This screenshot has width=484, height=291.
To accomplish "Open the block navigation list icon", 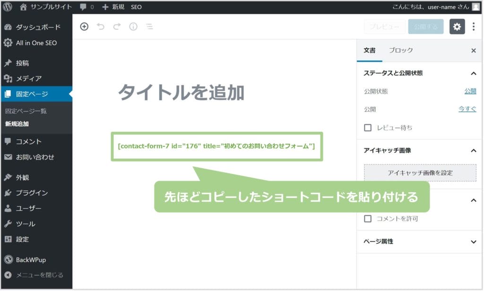I will click(x=149, y=27).
